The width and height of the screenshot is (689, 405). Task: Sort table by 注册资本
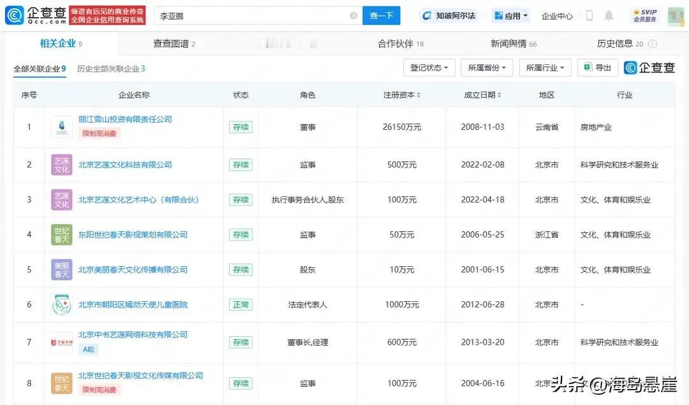point(419,95)
